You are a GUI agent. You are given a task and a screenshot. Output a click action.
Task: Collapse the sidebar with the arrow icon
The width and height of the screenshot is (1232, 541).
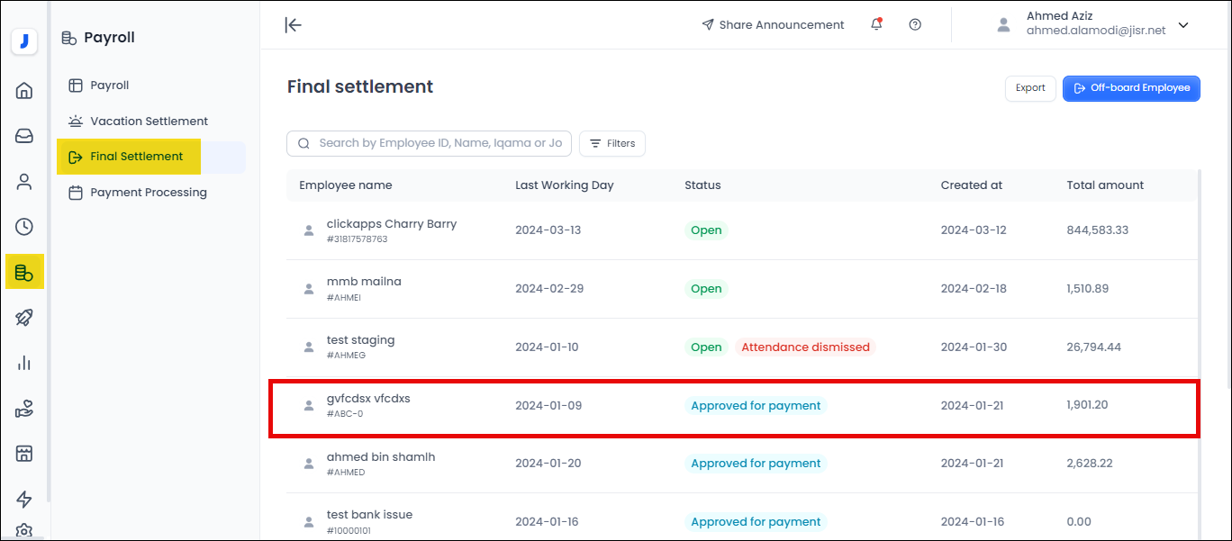(293, 25)
